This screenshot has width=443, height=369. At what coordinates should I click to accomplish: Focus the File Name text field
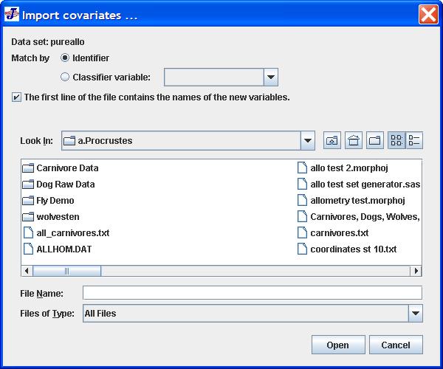click(x=253, y=292)
